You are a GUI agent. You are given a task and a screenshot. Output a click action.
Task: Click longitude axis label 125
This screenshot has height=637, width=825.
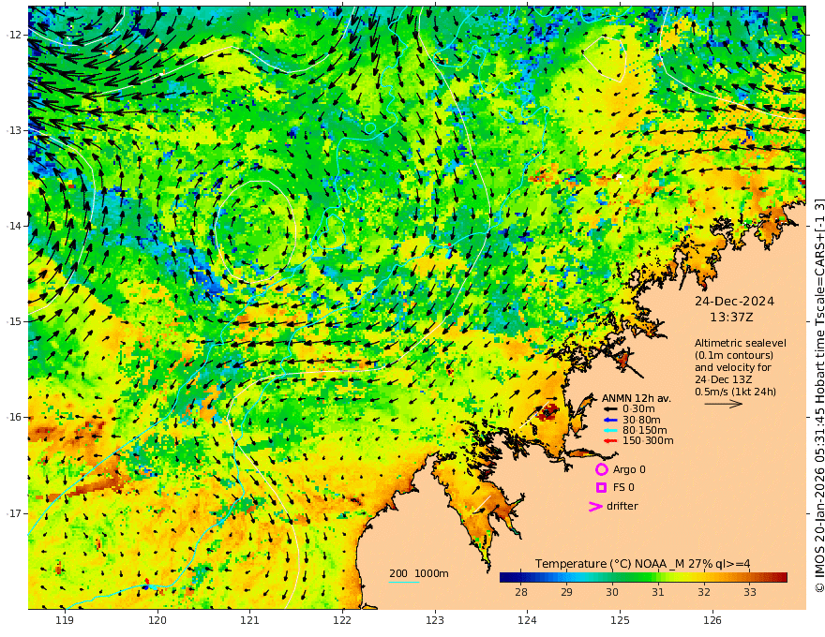(620, 621)
